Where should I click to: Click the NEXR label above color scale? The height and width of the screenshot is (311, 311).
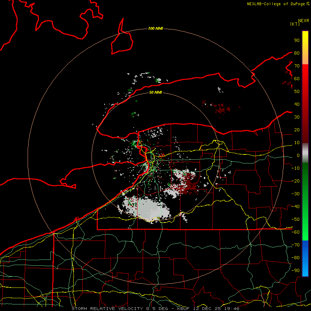point(304,21)
